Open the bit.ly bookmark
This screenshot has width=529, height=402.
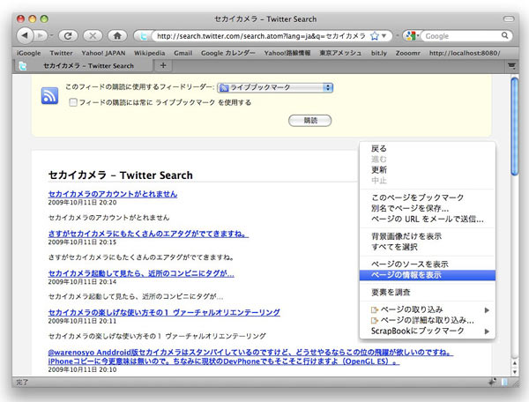click(x=379, y=53)
